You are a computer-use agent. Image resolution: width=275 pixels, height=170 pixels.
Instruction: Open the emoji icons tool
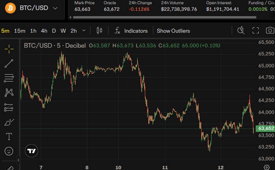[9, 151]
